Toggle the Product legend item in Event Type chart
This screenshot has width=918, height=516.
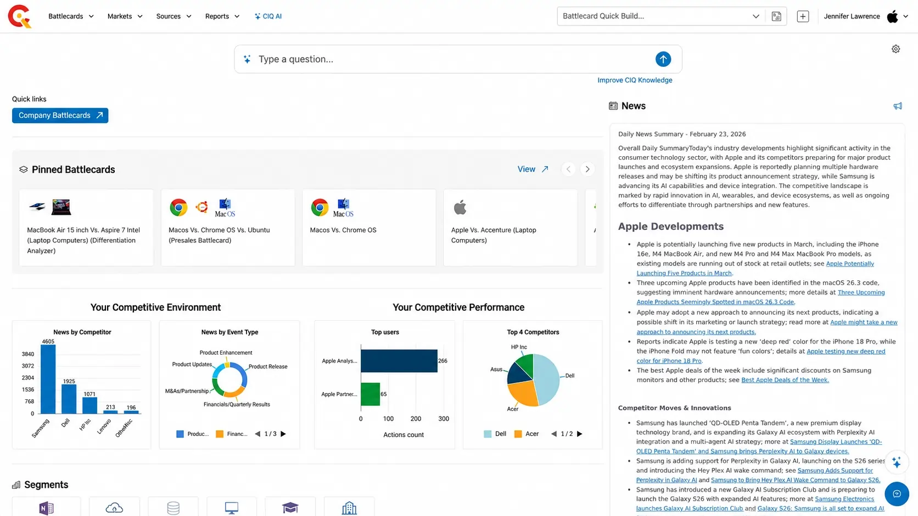(x=192, y=434)
